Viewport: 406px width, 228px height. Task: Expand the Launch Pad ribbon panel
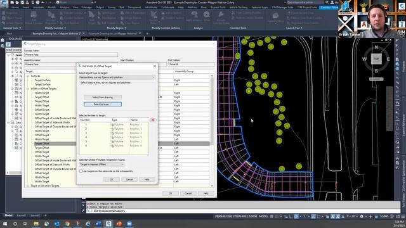click(x=294, y=28)
